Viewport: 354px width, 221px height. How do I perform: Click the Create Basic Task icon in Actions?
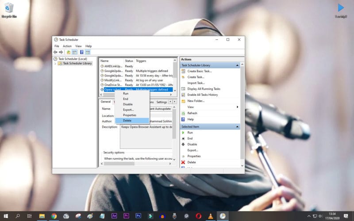183,71
